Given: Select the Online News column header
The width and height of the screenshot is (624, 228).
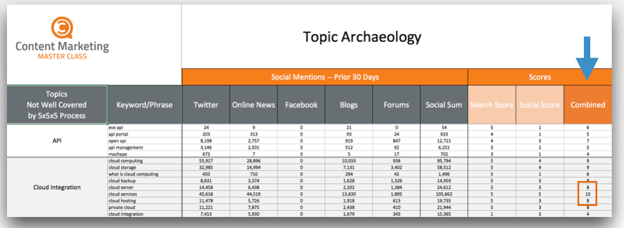Looking at the screenshot, I should pos(254,105).
